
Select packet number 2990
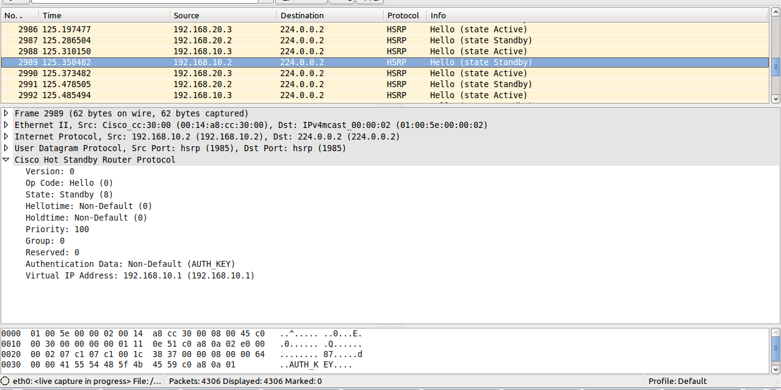coord(385,73)
